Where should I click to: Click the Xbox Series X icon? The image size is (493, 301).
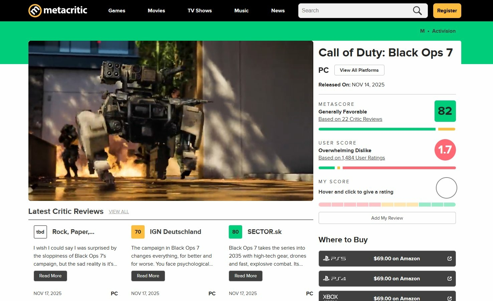coord(330,296)
